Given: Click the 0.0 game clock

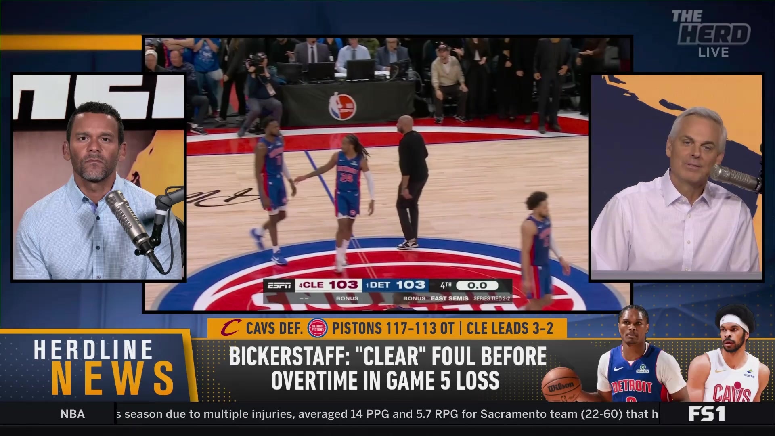Looking at the screenshot, I should tap(477, 285).
